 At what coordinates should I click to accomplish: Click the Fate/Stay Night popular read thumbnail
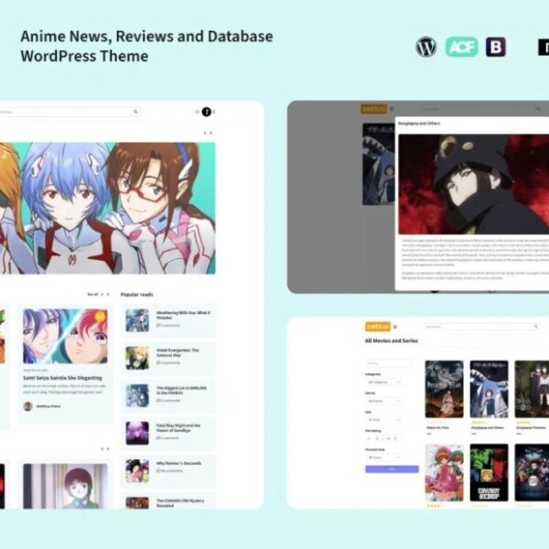point(137,433)
